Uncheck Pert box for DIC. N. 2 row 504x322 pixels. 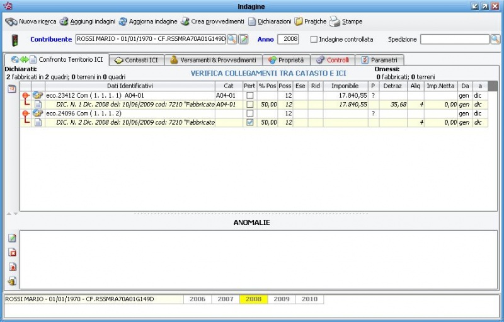tap(249, 122)
